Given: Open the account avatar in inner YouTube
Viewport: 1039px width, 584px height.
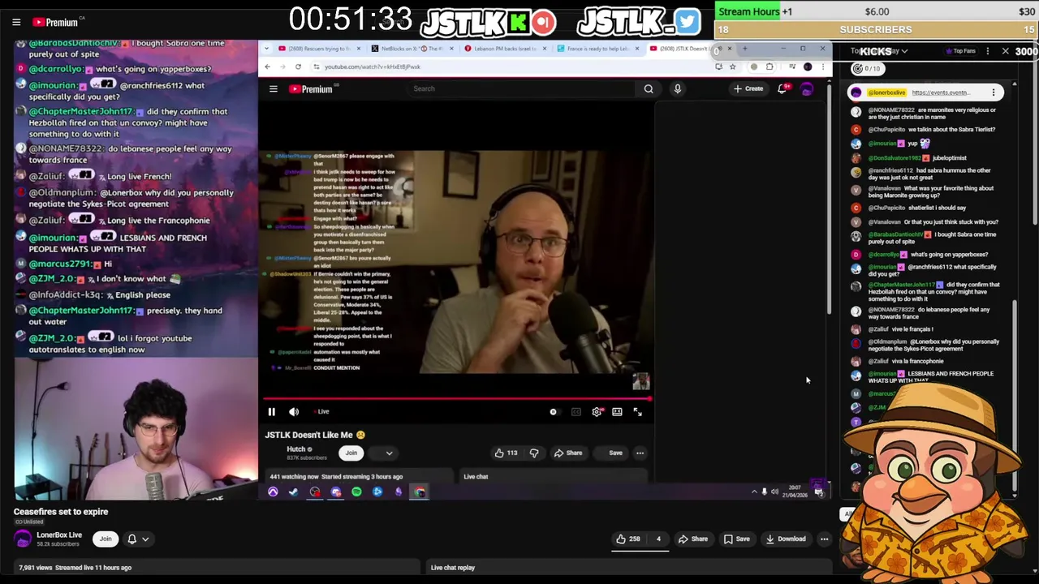Looking at the screenshot, I should [x=806, y=89].
